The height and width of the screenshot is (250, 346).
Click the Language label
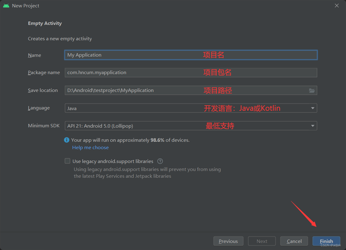tap(39, 108)
